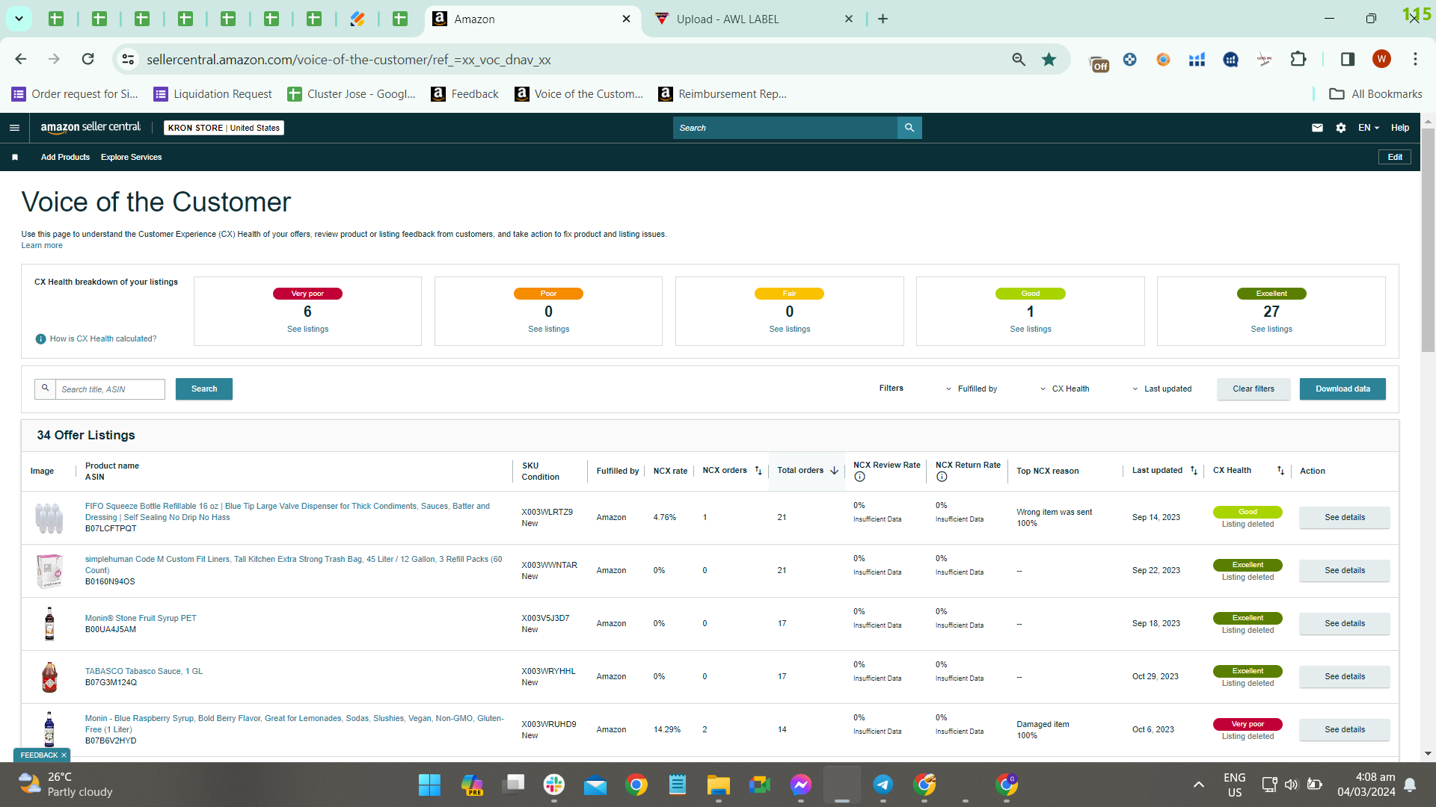
Task: Click the zoom magnifier in address bar
Action: click(x=1019, y=59)
